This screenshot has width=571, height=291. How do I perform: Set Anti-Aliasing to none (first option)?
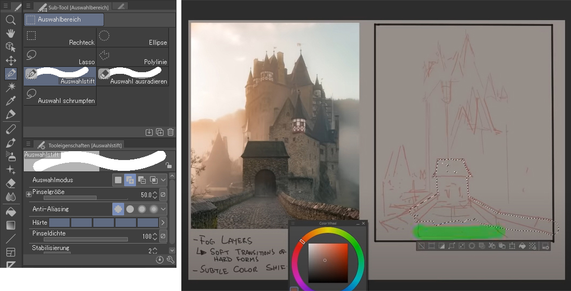pyautogui.click(x=118, y=209)
